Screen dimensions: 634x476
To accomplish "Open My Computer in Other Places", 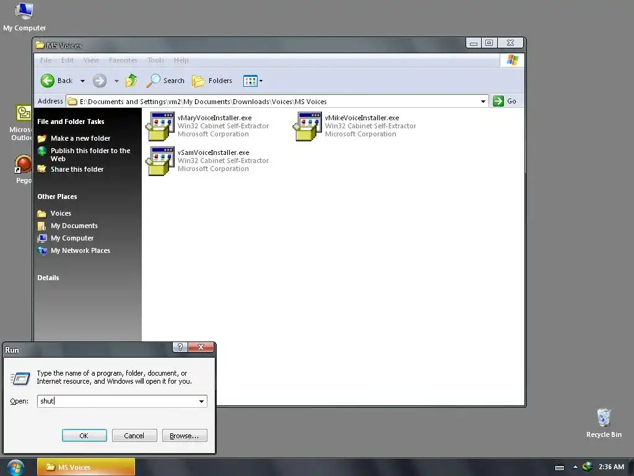I will coord(72,238).
